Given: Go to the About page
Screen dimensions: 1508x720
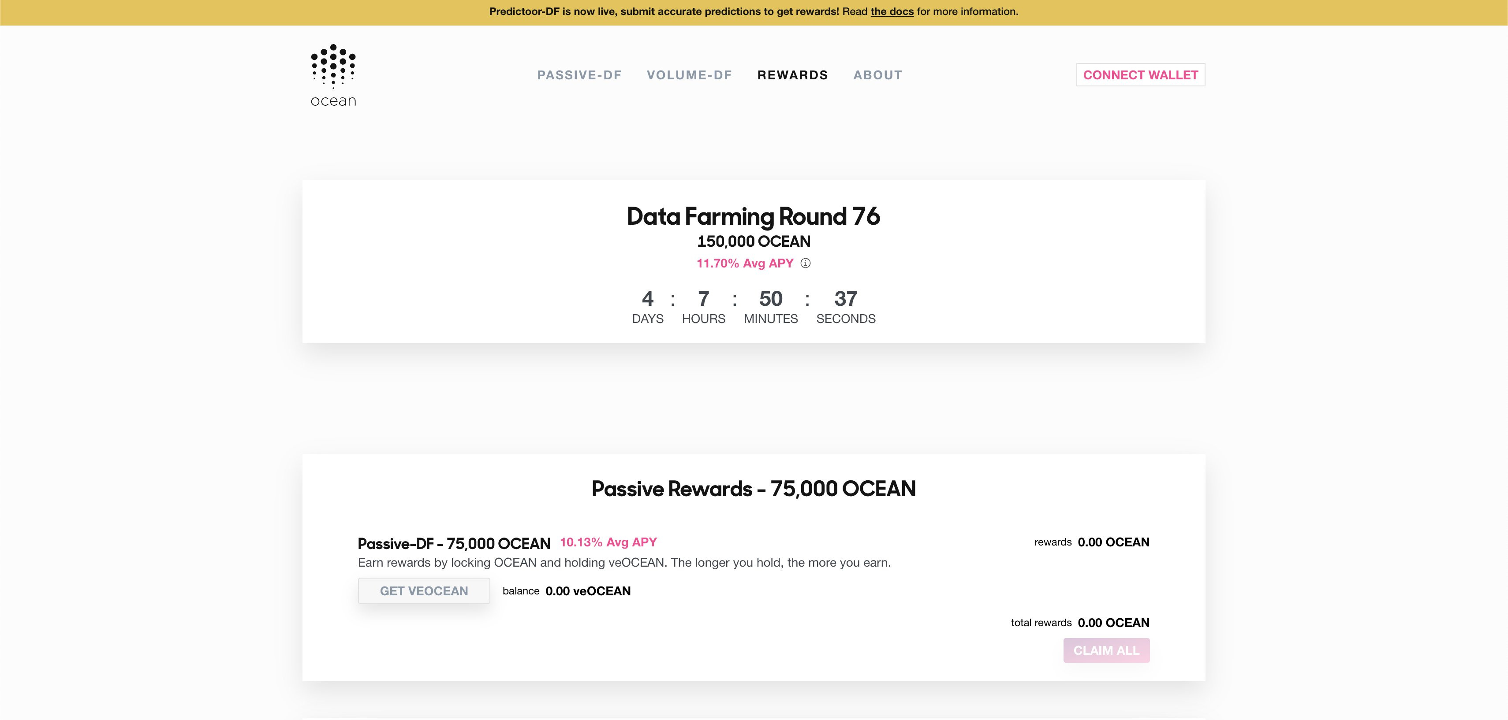Looking at the screenshot, I should pyautogui.click(x=877, y=75).
